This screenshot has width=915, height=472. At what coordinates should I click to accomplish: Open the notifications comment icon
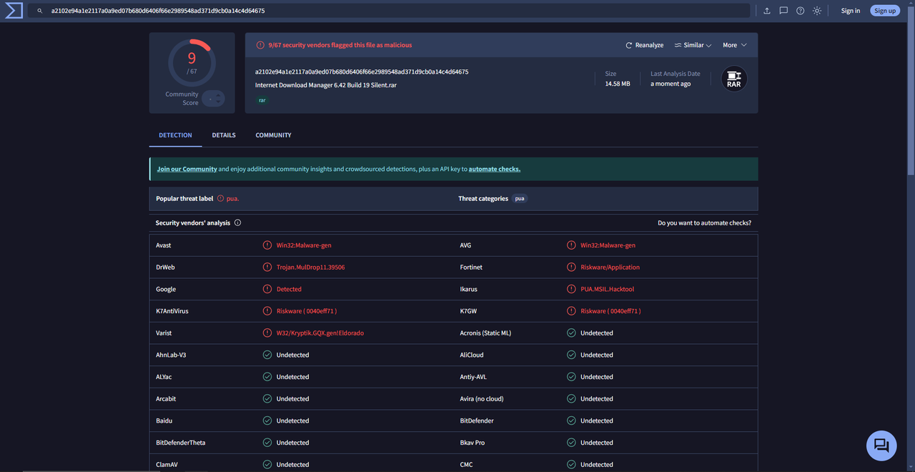[783, 11]
